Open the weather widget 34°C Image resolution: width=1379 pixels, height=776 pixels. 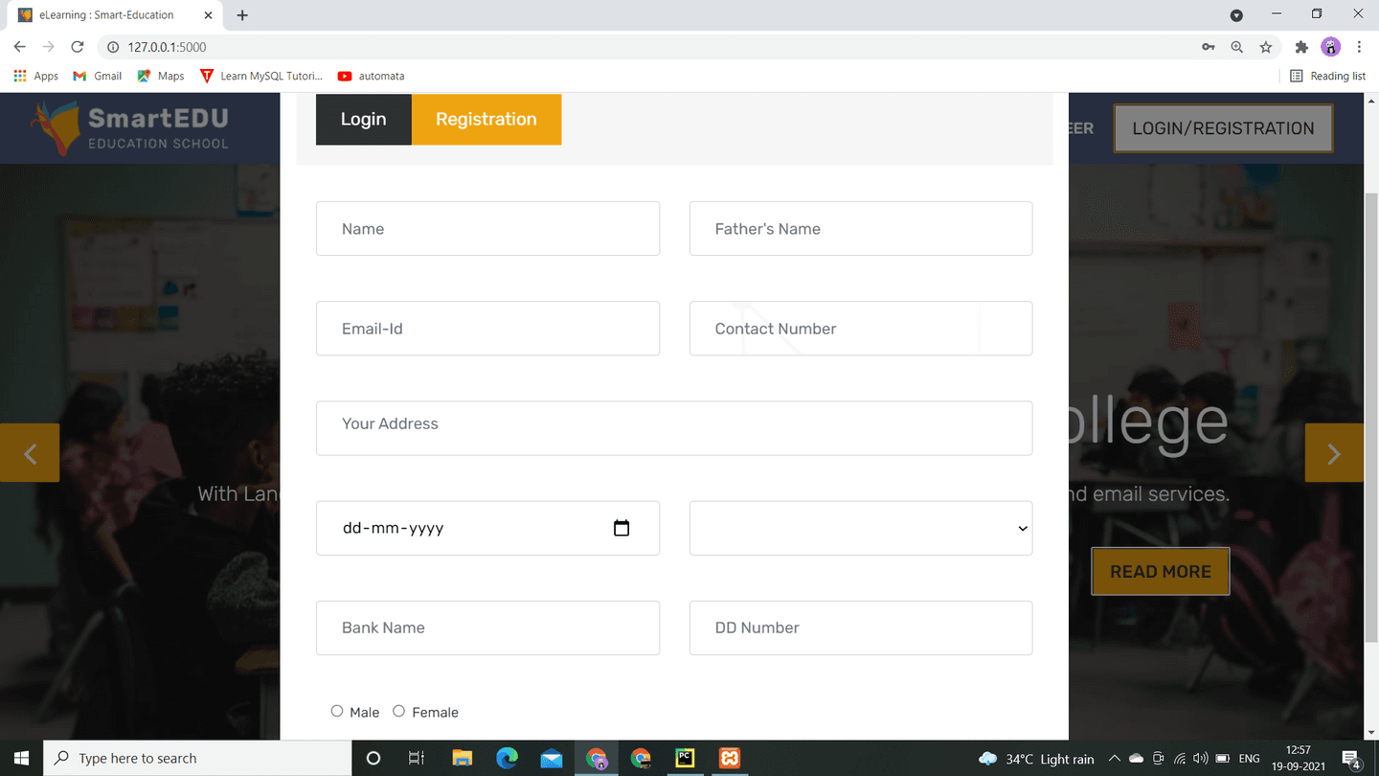pos(1036,759)
